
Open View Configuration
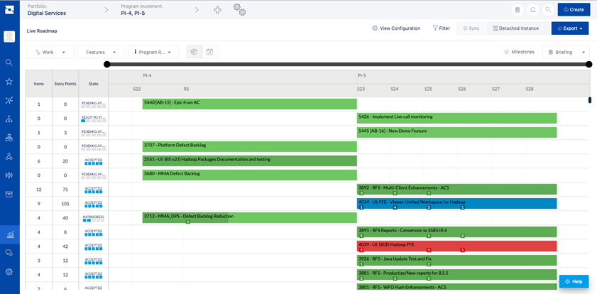[396, 28]
